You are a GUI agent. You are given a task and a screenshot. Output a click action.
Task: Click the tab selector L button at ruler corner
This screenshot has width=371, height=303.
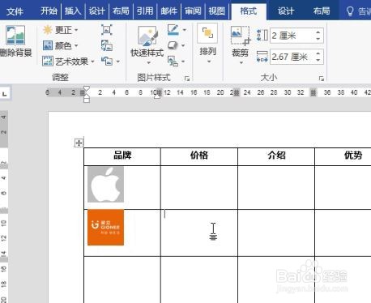[5, 94]
